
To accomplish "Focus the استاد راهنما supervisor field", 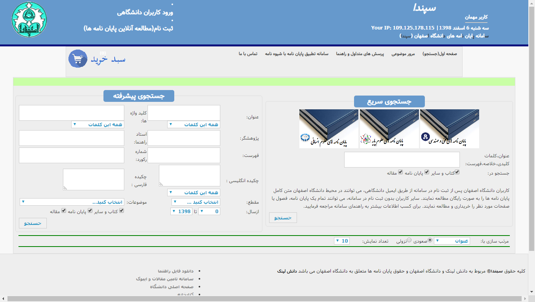I will tap(72, 138).
